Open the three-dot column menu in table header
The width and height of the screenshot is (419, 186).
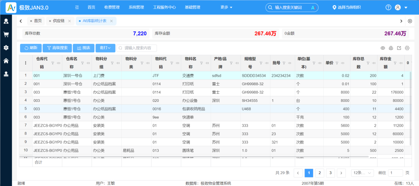(x=26, y=63)
